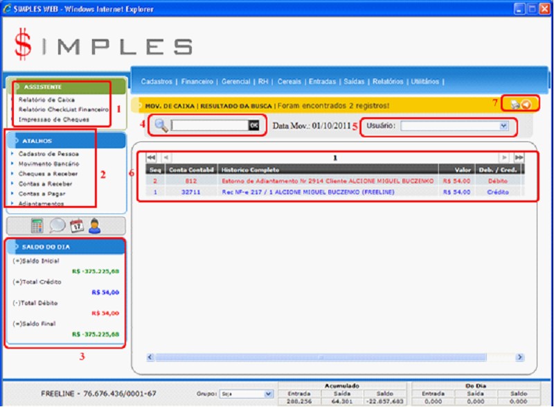Open the Cereais menu
Viewport: 554px width, 407px height.
tap(289, 81)
